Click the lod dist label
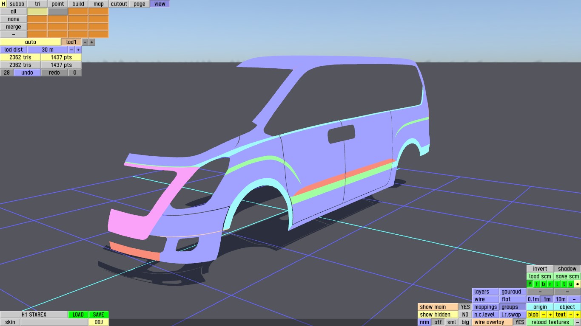581x326 pixels. click(14, 50)
